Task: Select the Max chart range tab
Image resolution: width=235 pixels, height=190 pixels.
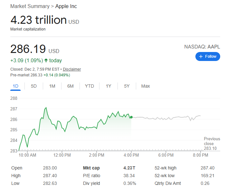Action: [x=146, y=86]
